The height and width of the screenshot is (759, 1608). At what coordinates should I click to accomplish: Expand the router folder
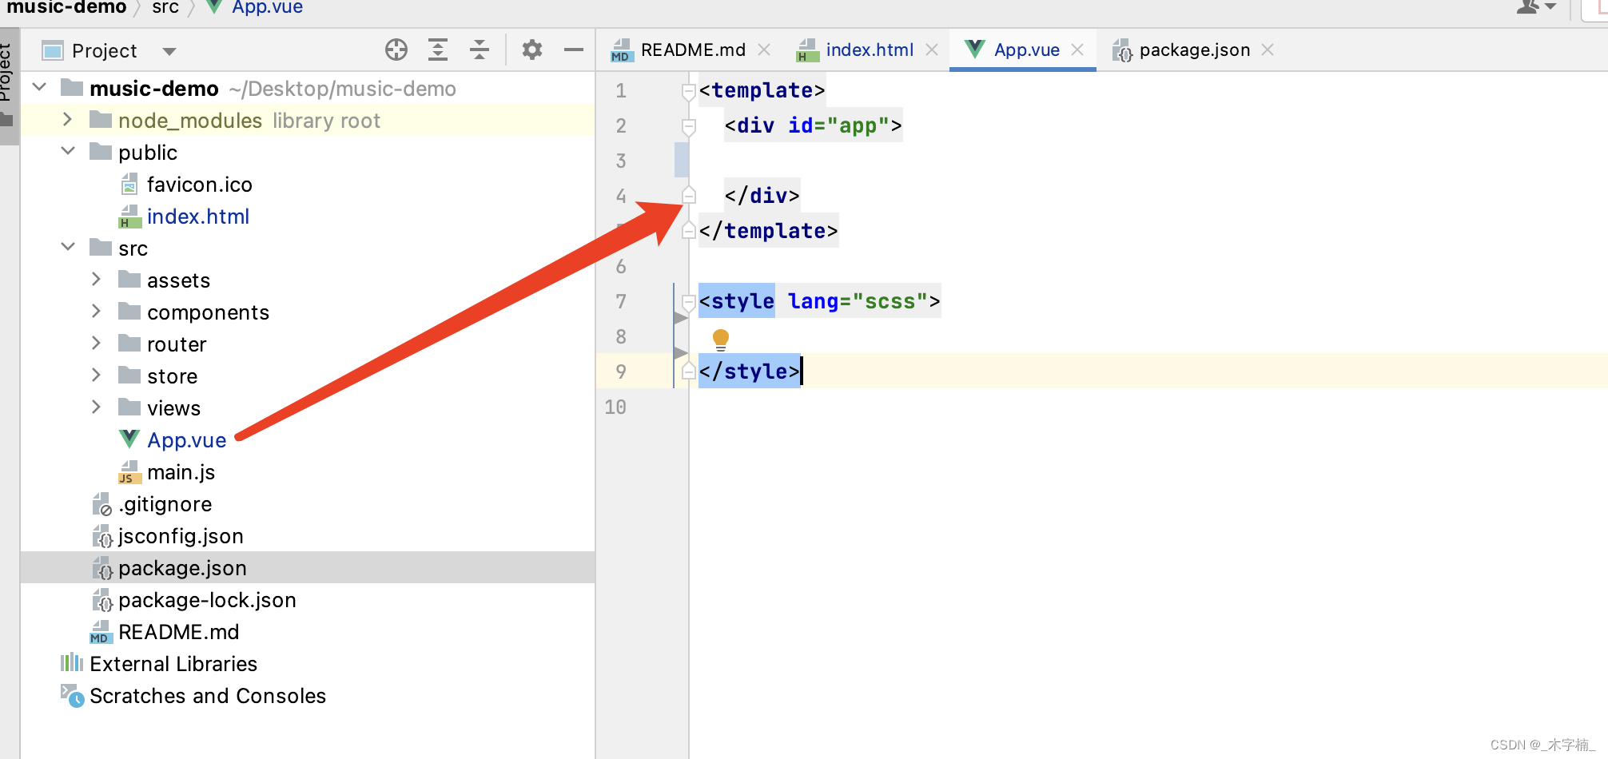pos(97,343)
